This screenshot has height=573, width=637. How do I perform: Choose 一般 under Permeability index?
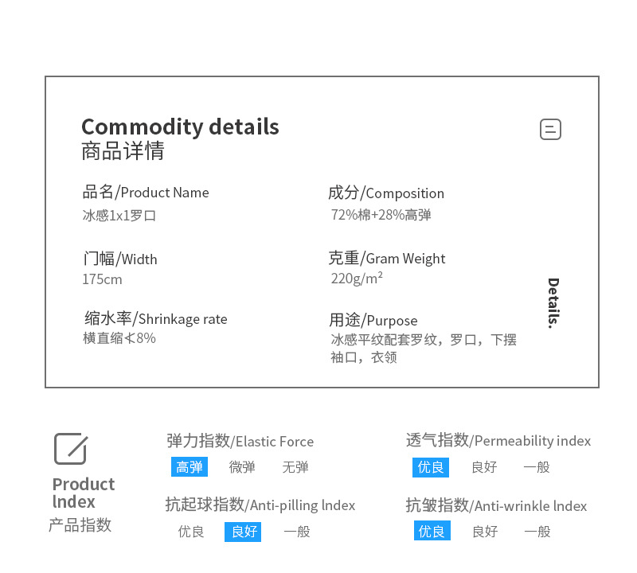[x=537, y=467]
